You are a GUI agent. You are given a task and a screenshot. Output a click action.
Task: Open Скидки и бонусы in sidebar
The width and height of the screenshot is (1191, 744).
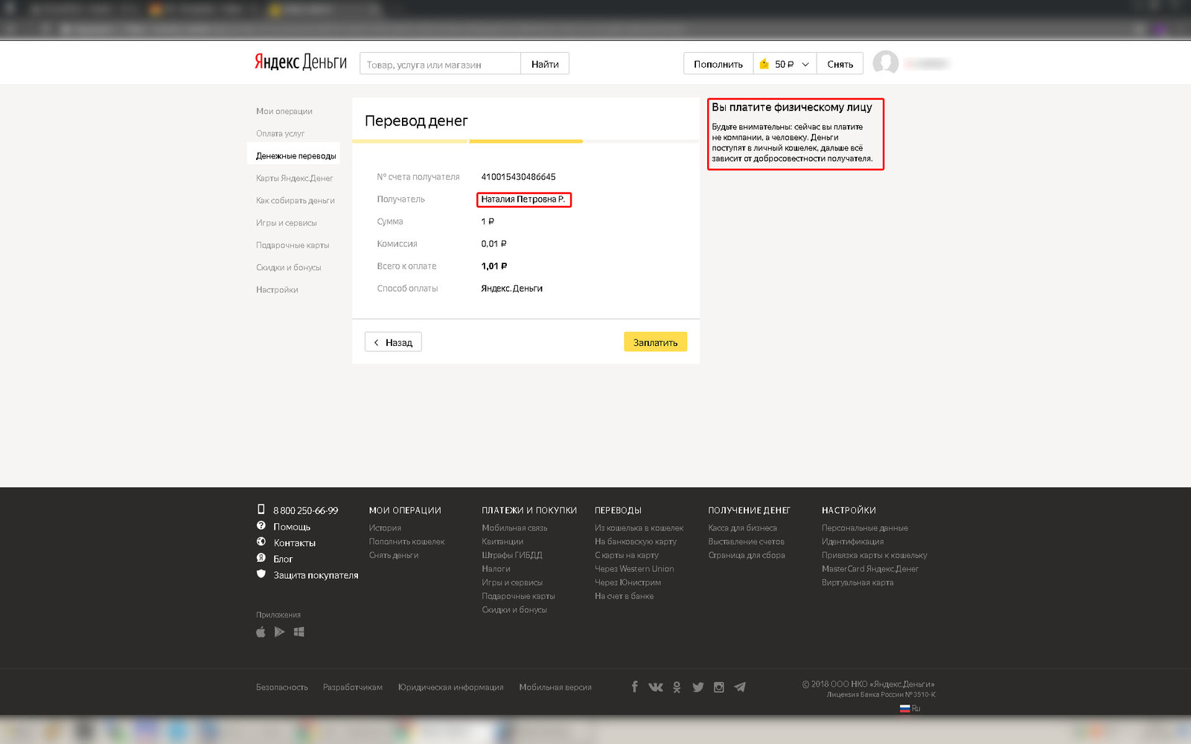289,268
